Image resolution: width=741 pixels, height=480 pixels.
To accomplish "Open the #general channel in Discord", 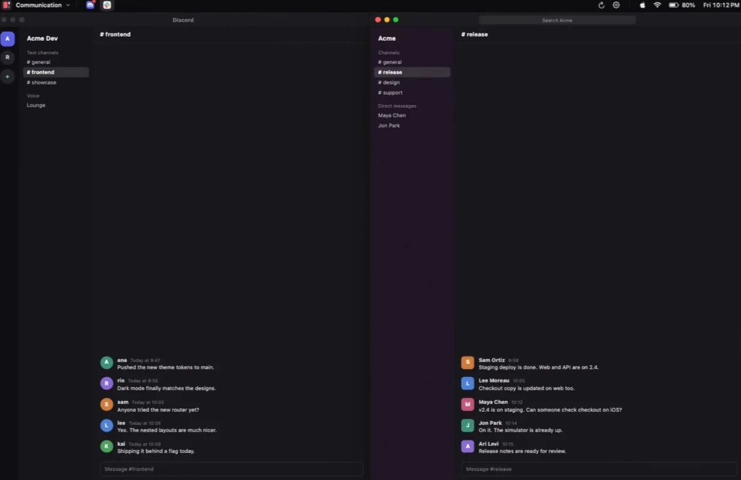I will (x=56, y=62).
